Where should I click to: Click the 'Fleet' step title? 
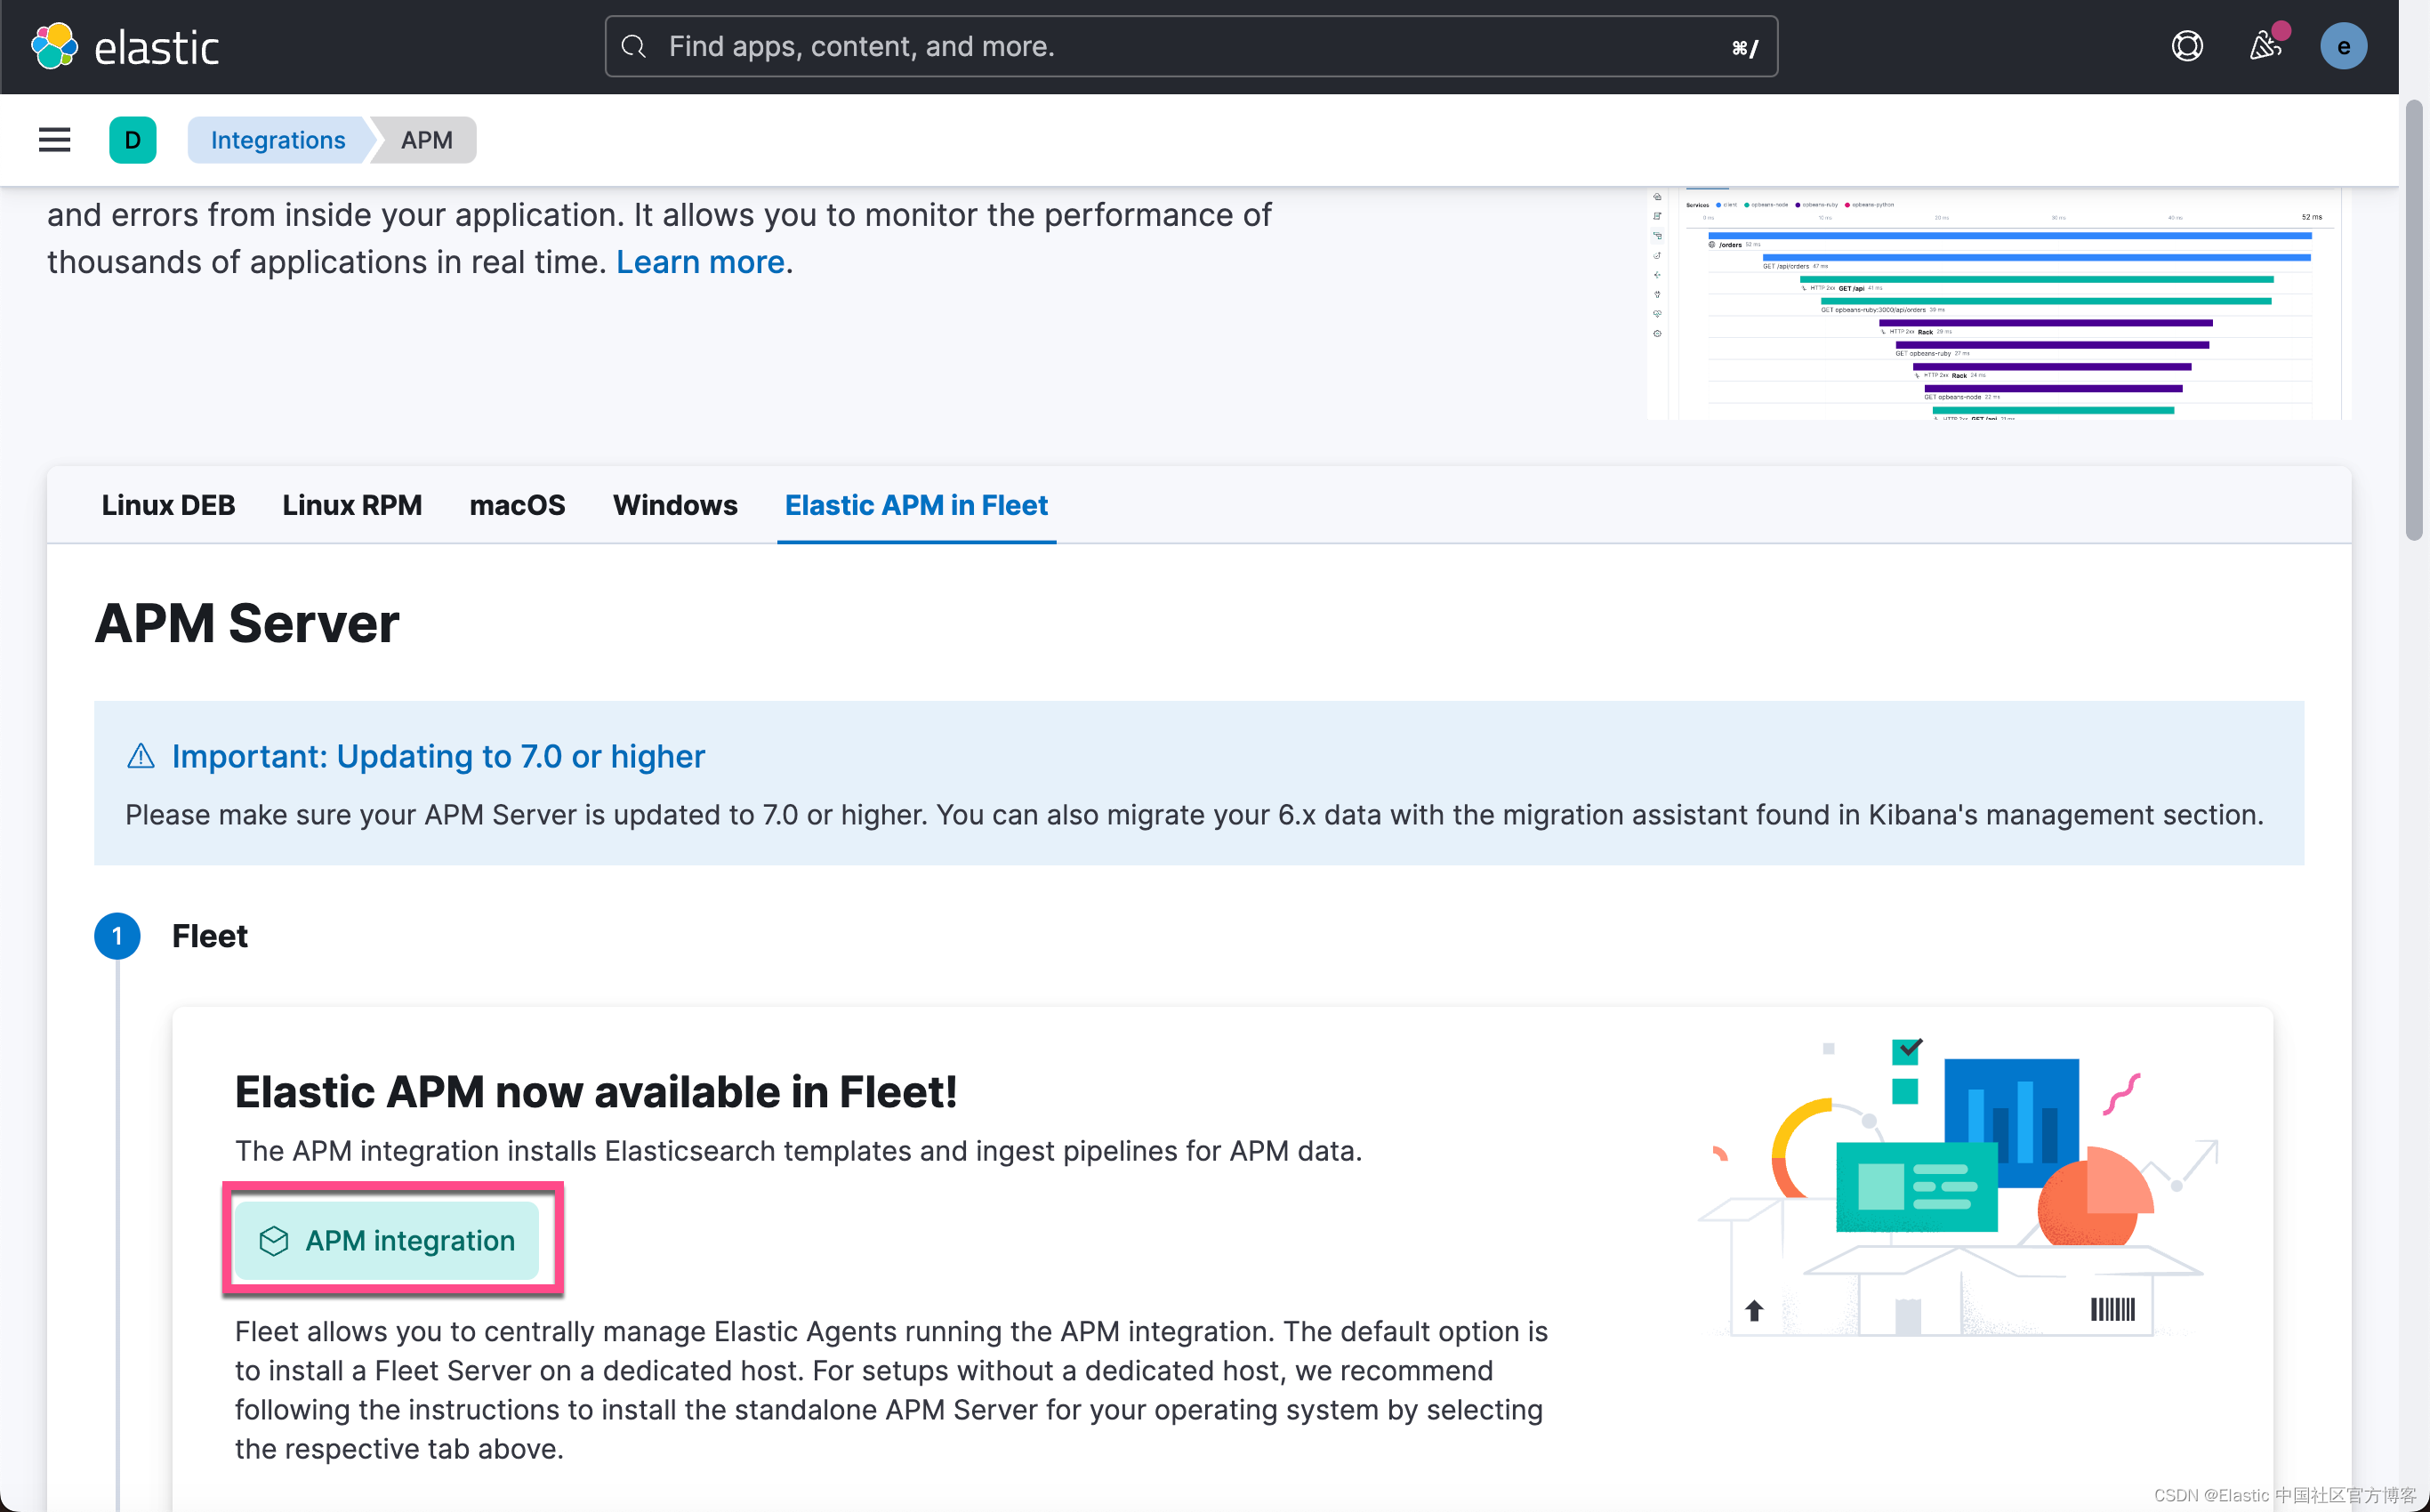[209, 936]
